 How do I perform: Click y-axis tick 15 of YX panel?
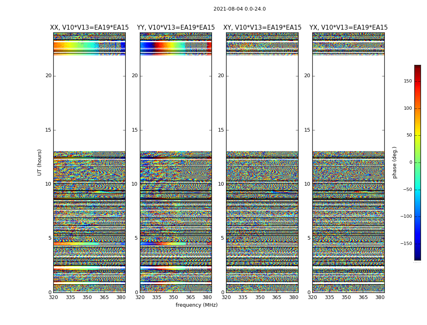(x=307, y=130)
